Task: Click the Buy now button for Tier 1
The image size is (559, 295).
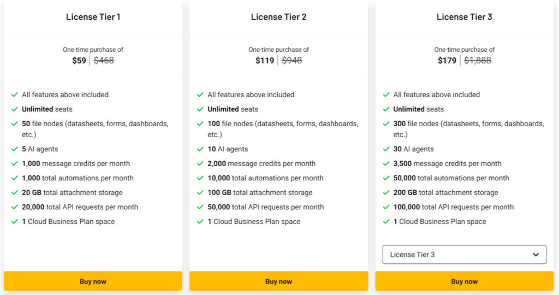Action: pyautogui.click(x=93, y=281)
